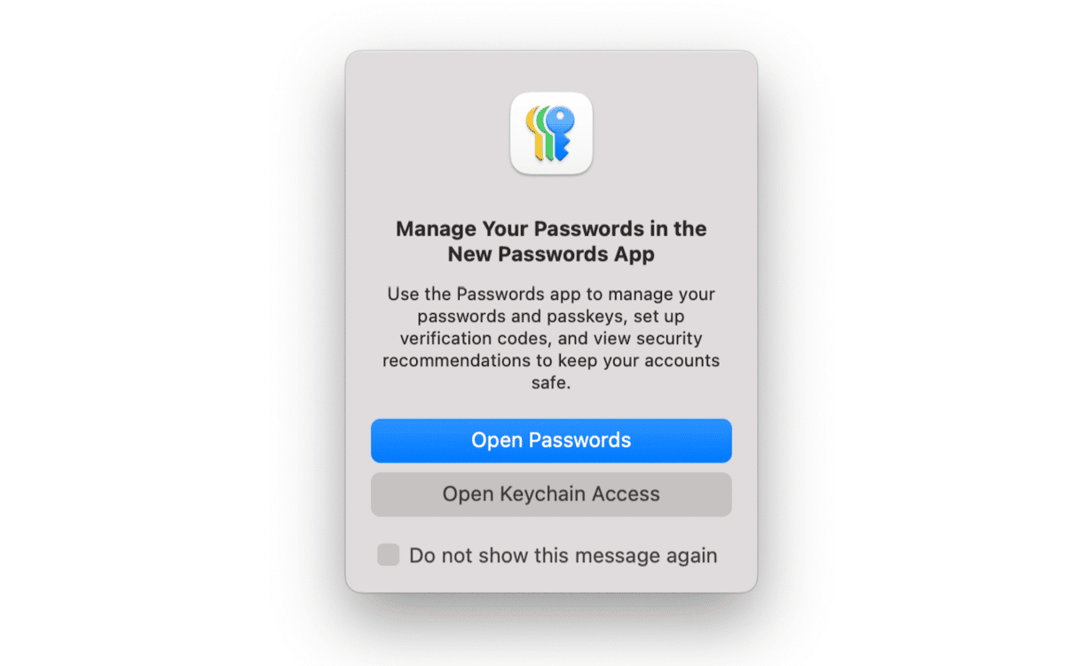Click the round head of the blue key
The width and height of the screenshot is (1079, 666).
561,120
